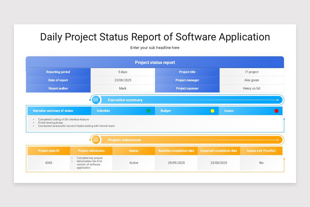Image resolution: width=310 pixels, height=207 pixels.
Task: Open the Issues exit (Yes/No) column header
Action: (261, 151)
